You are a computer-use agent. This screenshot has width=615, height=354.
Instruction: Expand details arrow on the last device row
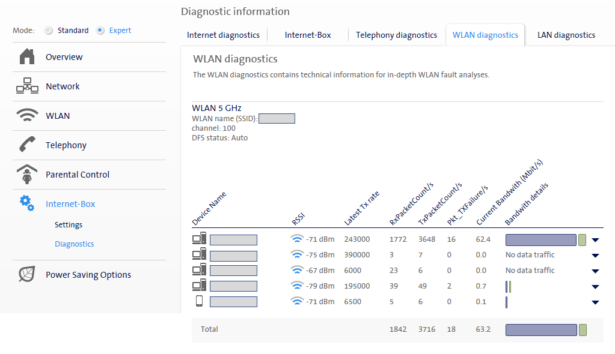595,301
